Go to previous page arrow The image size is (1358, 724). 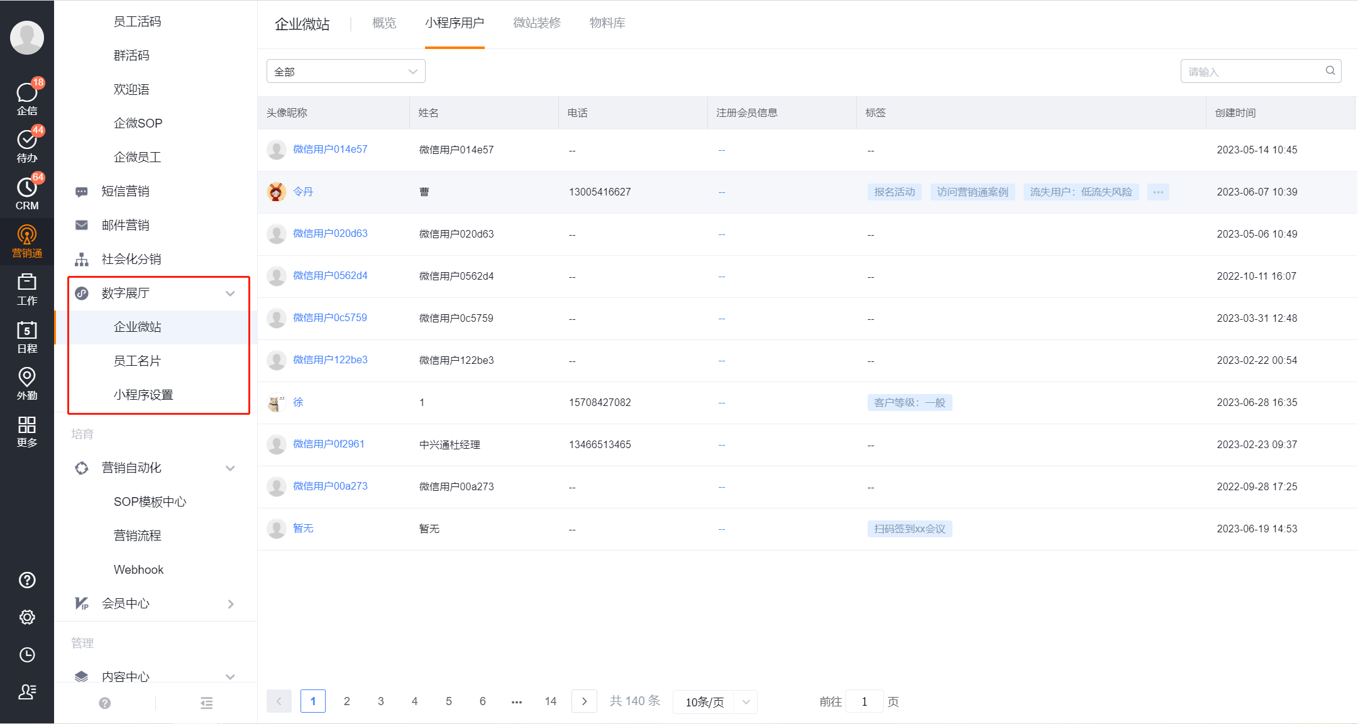[279, 701]
